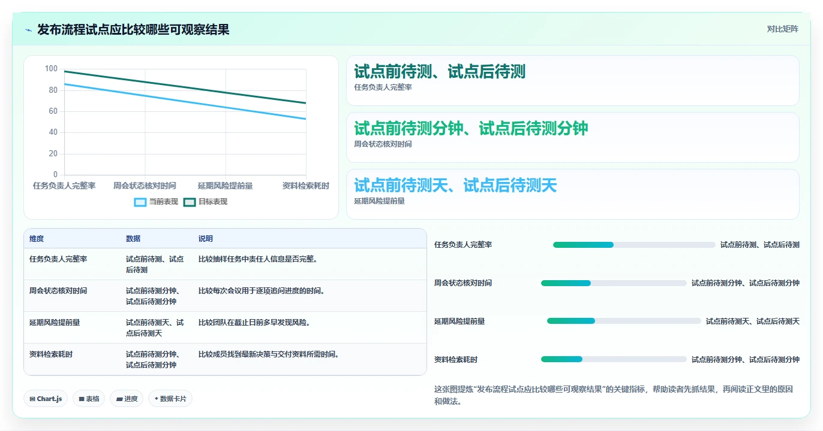The height and width of the screenshot is (431, 823).
Task: Click description 比较每次会议用于逐项追问进度的时间
Action: pyautogui.click(x=262, y=291)
